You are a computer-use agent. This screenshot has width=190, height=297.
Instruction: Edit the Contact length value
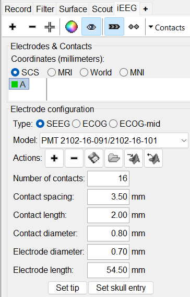coord(108,215)
